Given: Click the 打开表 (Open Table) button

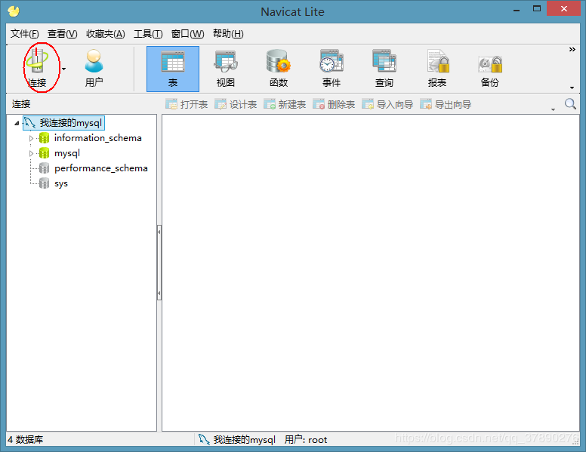Looking at the screenshot, I should [187, 105].
